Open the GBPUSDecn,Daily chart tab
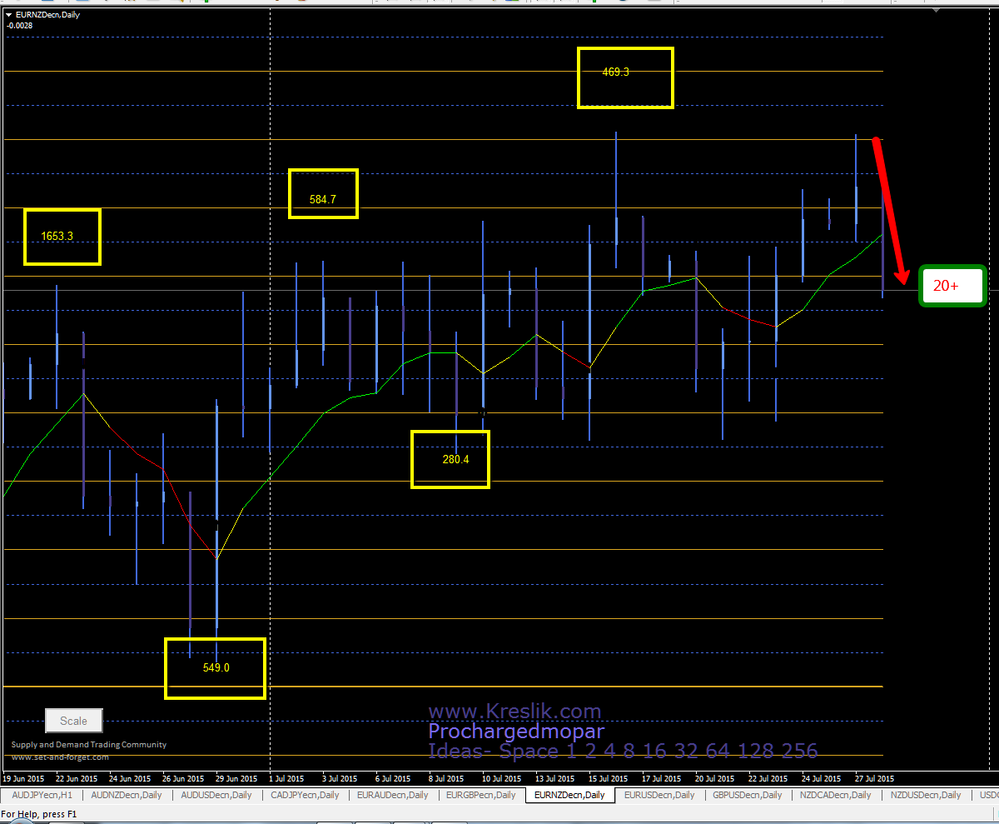Screen dimensions: 999x824 tap(747, 795)
